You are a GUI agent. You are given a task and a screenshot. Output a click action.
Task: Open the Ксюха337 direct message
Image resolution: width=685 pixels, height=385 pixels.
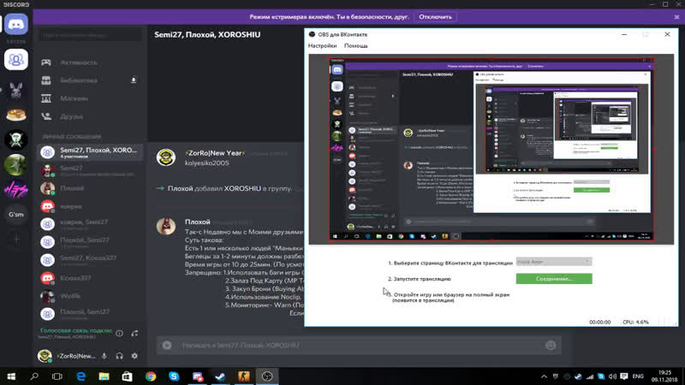pyautogui.click(x=90, y=278)
